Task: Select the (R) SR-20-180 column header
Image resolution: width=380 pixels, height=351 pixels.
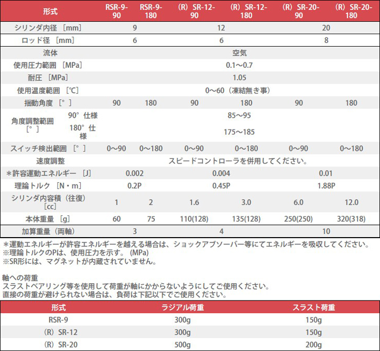Action: [351, 11]
